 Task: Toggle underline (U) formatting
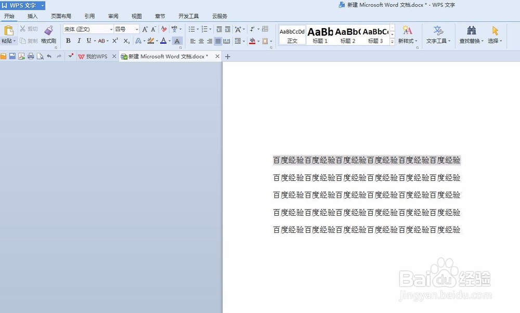tap(88, 41)
